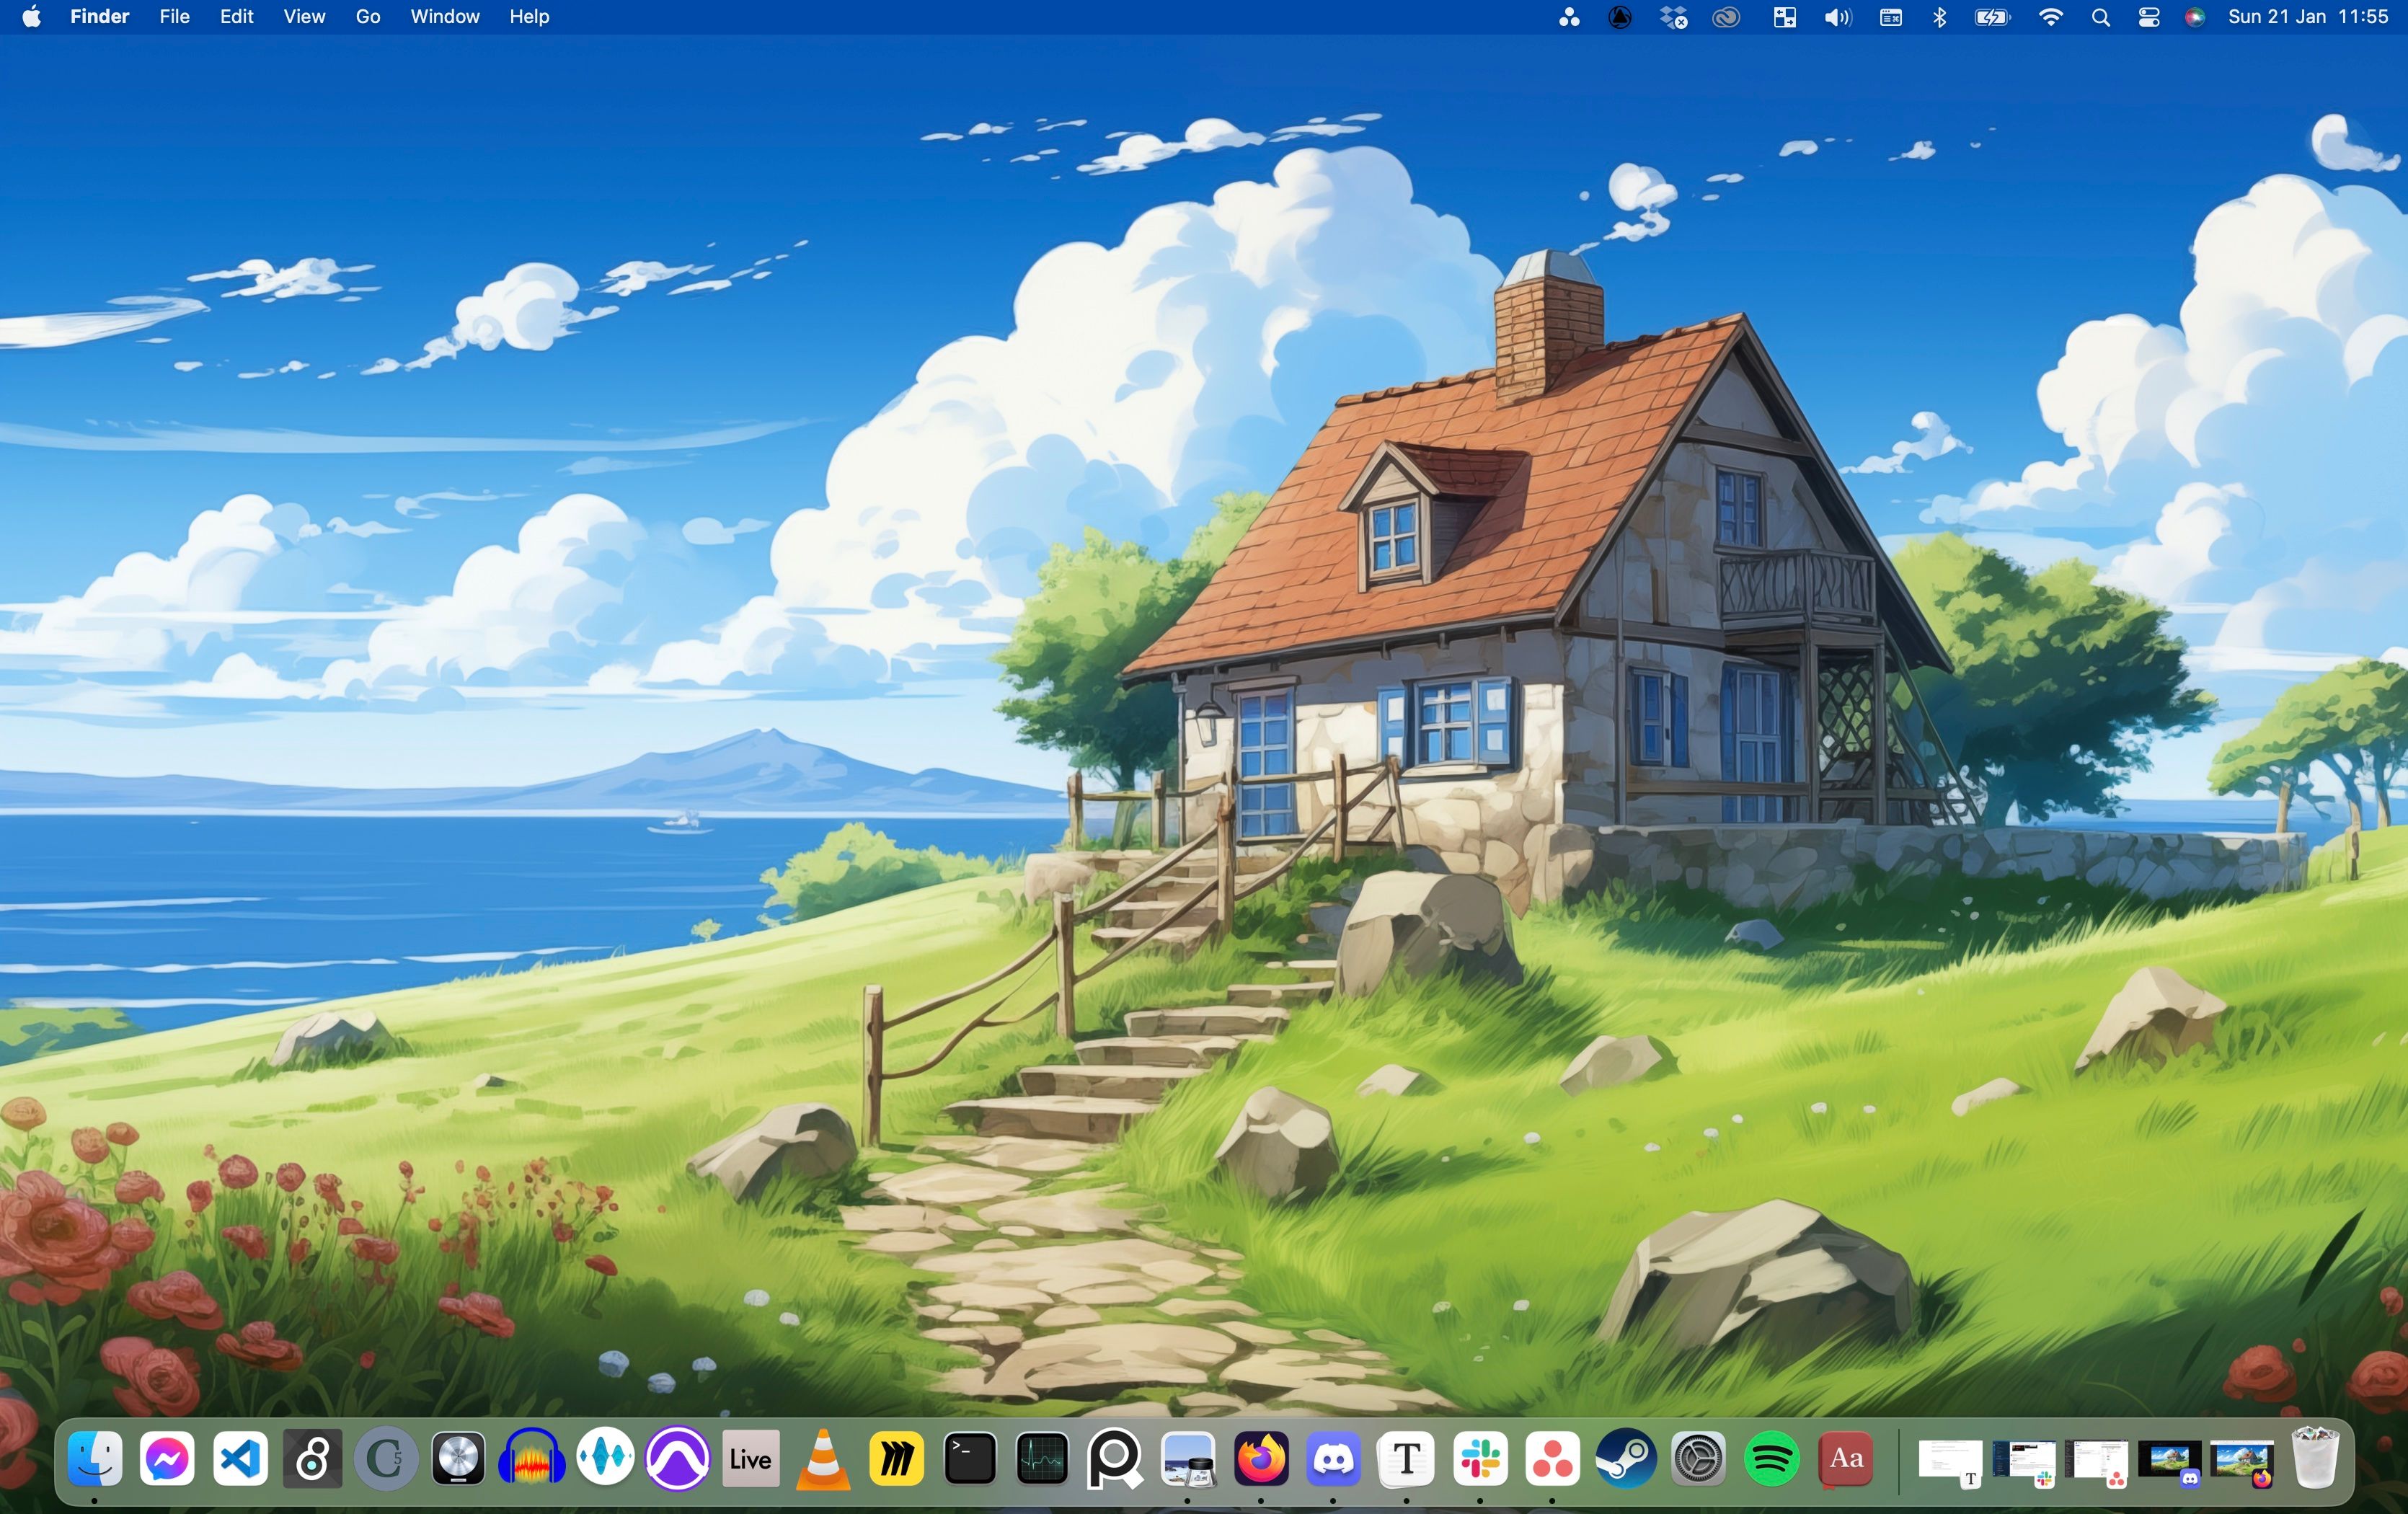
Task: Open VLC media player
Action: (823, 1460)
